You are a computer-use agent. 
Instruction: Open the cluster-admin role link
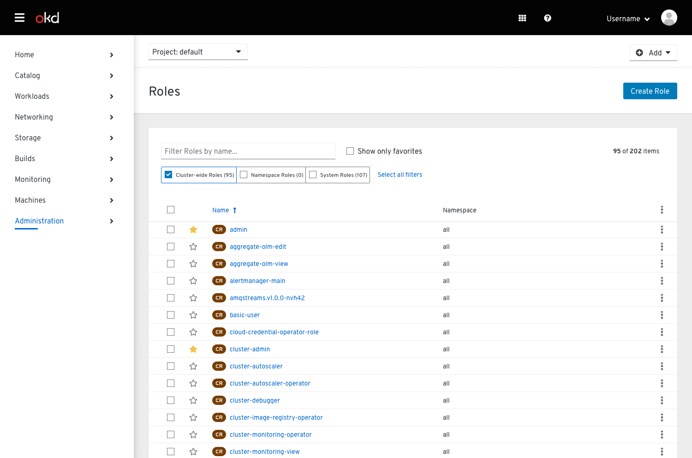point(250,349)
